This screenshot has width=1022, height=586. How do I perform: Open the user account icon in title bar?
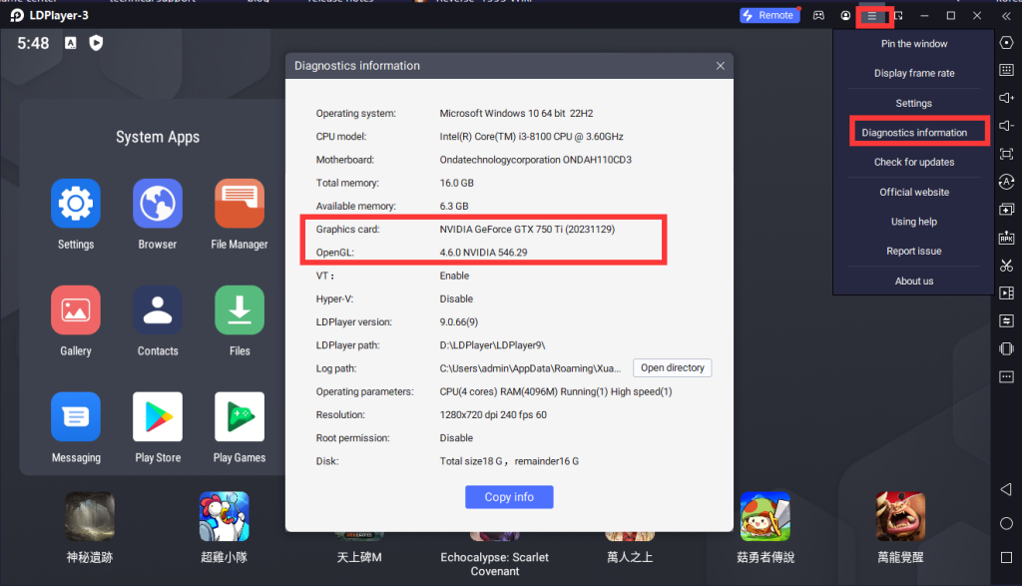[x=845, y=16]
